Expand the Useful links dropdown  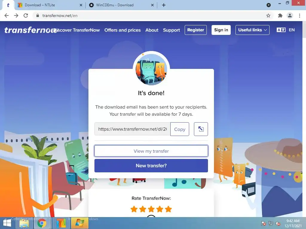tap(252, 30)
